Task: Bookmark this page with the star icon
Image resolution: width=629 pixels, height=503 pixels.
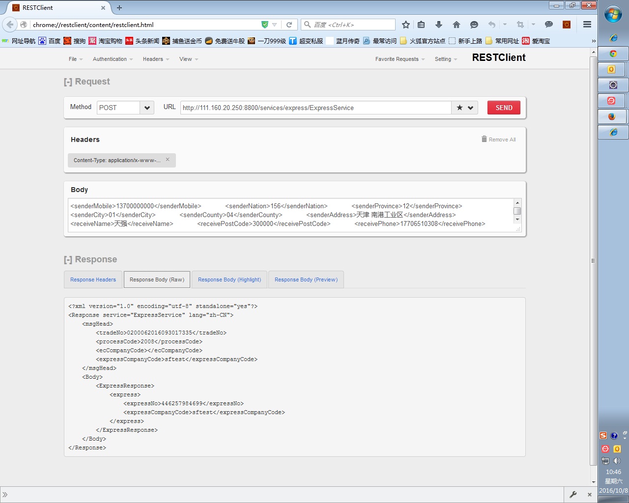Action: pyautogui.click(x=406, y=25)
